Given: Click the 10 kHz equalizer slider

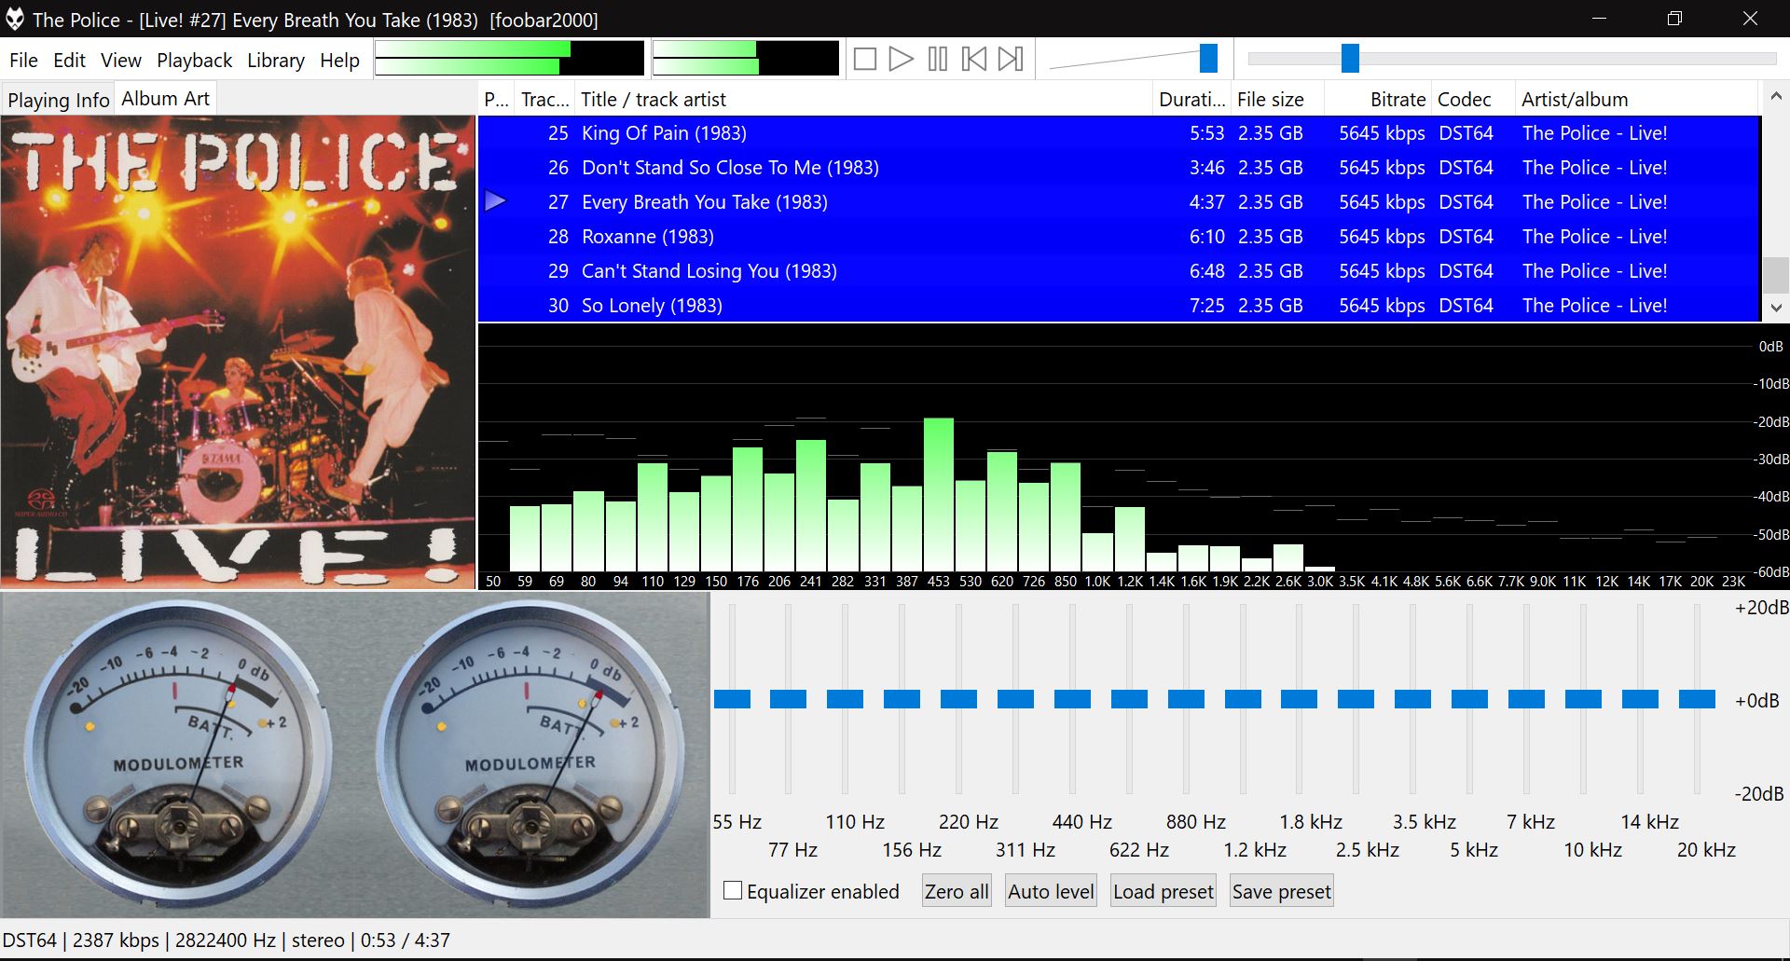Looking at the screenshot, I should click(x=1584, y=699).
